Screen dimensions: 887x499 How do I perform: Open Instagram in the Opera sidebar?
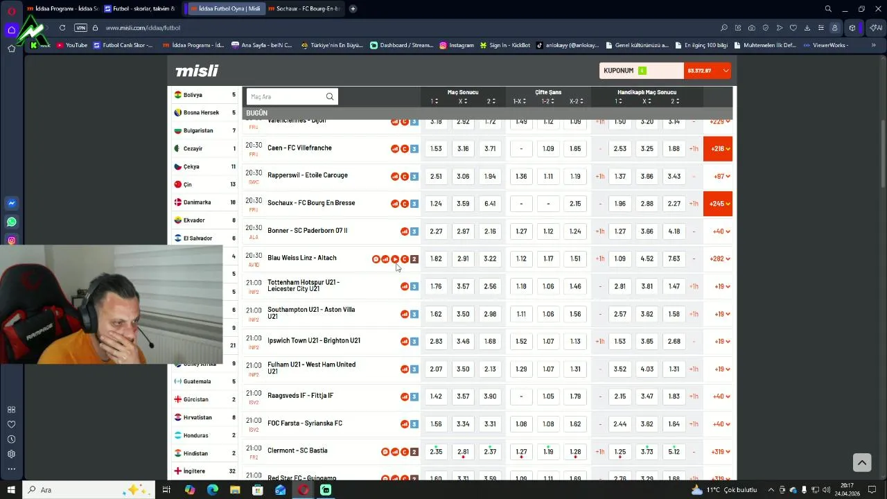pos(11,240)
